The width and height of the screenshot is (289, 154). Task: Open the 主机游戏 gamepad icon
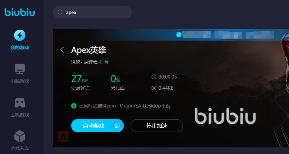click(x=20, y=103)
